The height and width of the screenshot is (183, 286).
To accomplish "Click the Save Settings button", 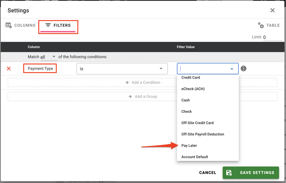I will click(x=251, y=173).
